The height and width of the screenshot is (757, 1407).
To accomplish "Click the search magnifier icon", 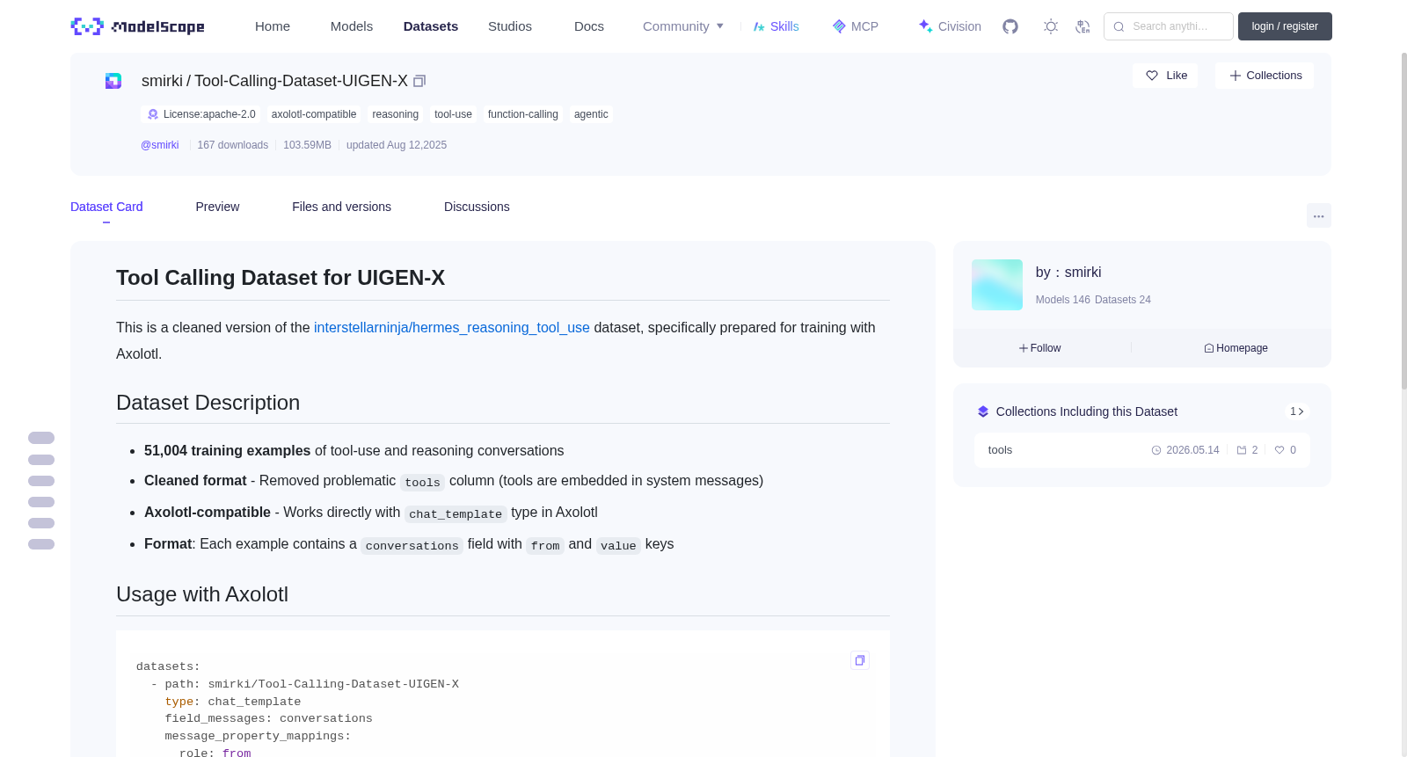I will coord(1119,26).
